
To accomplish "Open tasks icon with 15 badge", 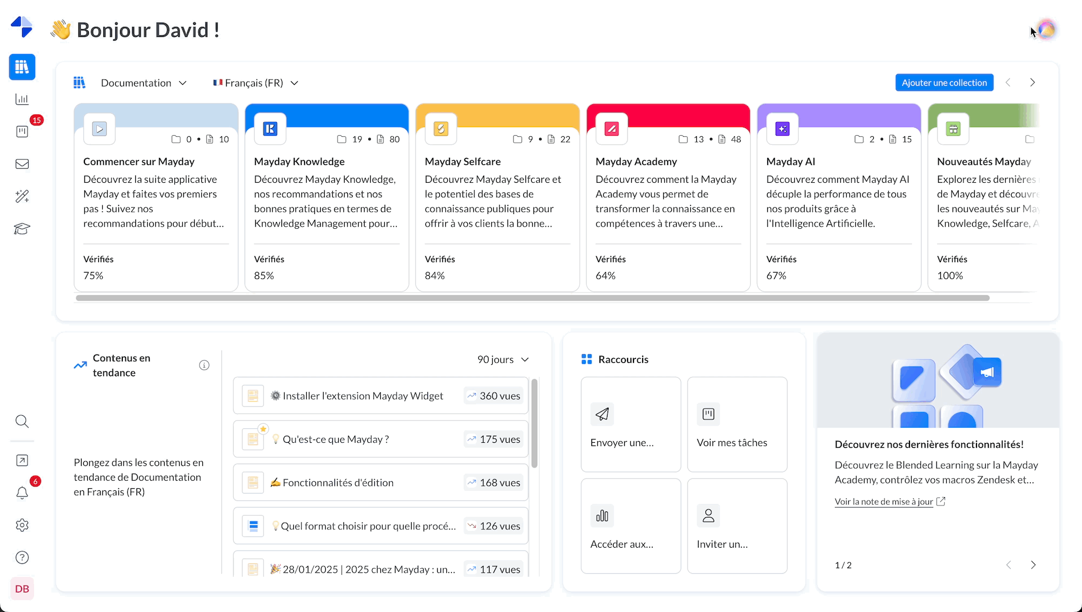I will coord(22,131).
